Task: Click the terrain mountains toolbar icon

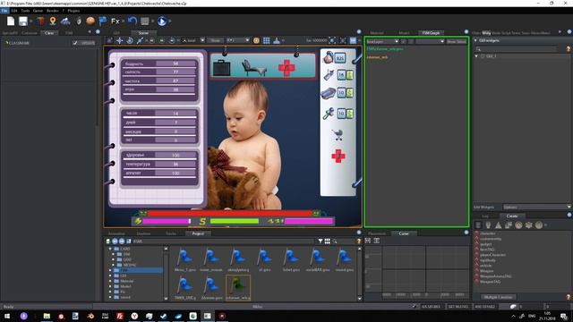Action: point(65,21)
